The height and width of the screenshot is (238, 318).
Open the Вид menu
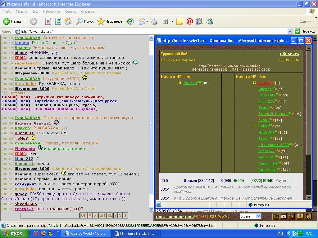tap(35, 11)
